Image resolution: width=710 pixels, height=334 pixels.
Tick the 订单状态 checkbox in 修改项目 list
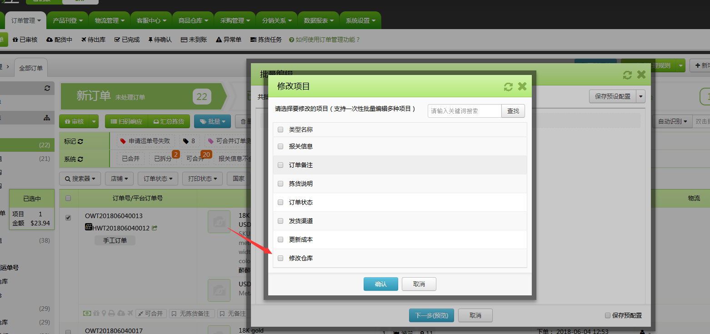pos(280,202)
